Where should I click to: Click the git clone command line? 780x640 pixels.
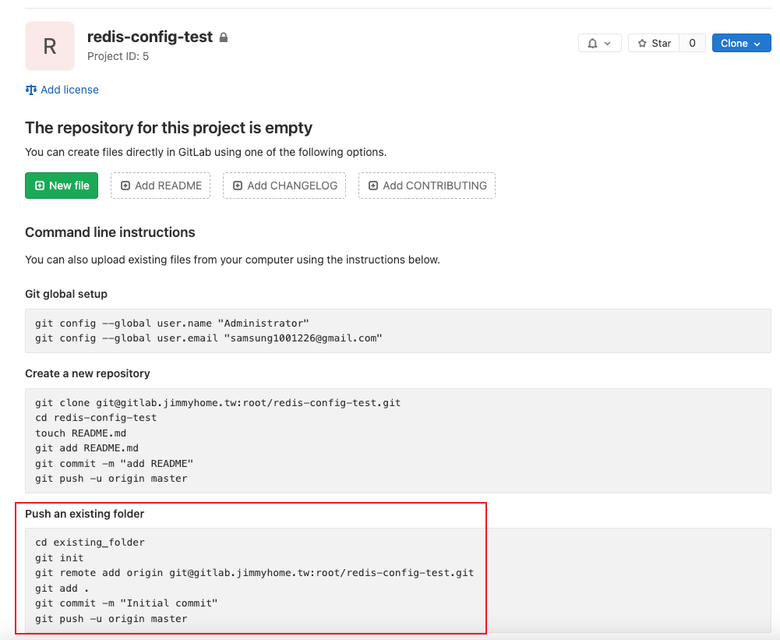point(218,402)
